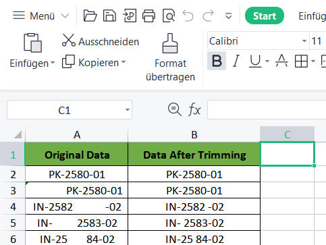The image size is (326, 245).
Task: Click the formula bar zoom magnifier icon
Action: [x=174, y=109]
